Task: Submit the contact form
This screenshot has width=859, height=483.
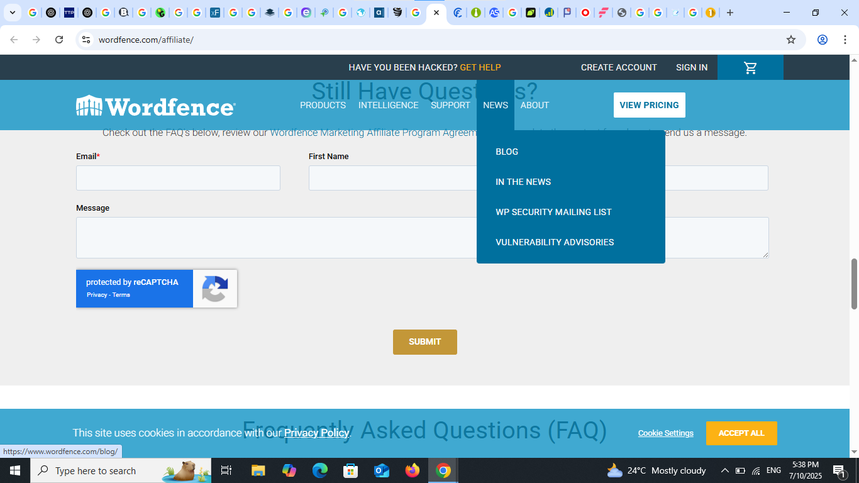Action: [x=425, y=342]
